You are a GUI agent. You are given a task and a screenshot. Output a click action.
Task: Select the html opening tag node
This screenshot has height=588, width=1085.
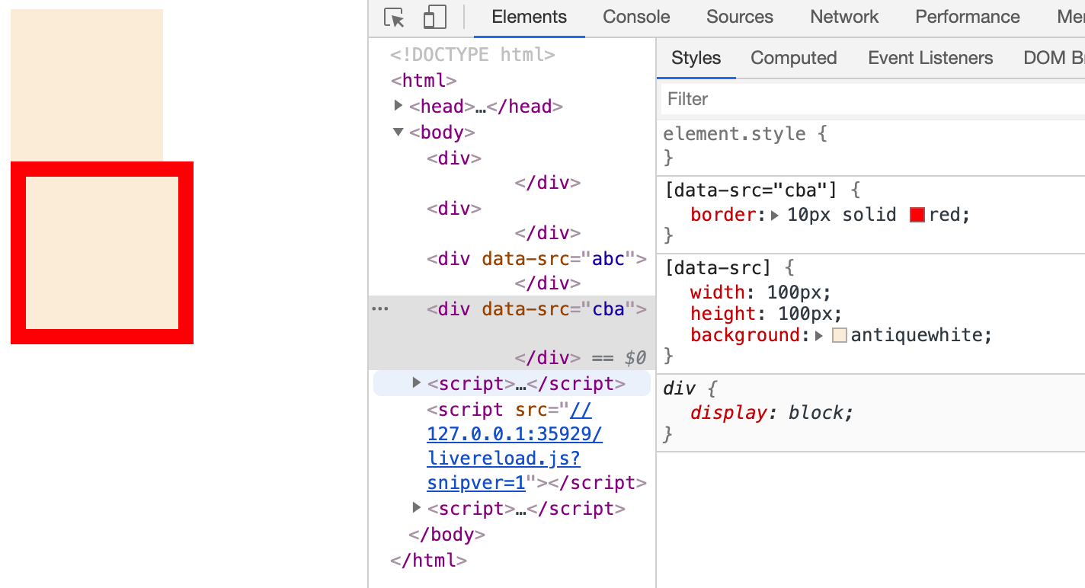(424, 81)
